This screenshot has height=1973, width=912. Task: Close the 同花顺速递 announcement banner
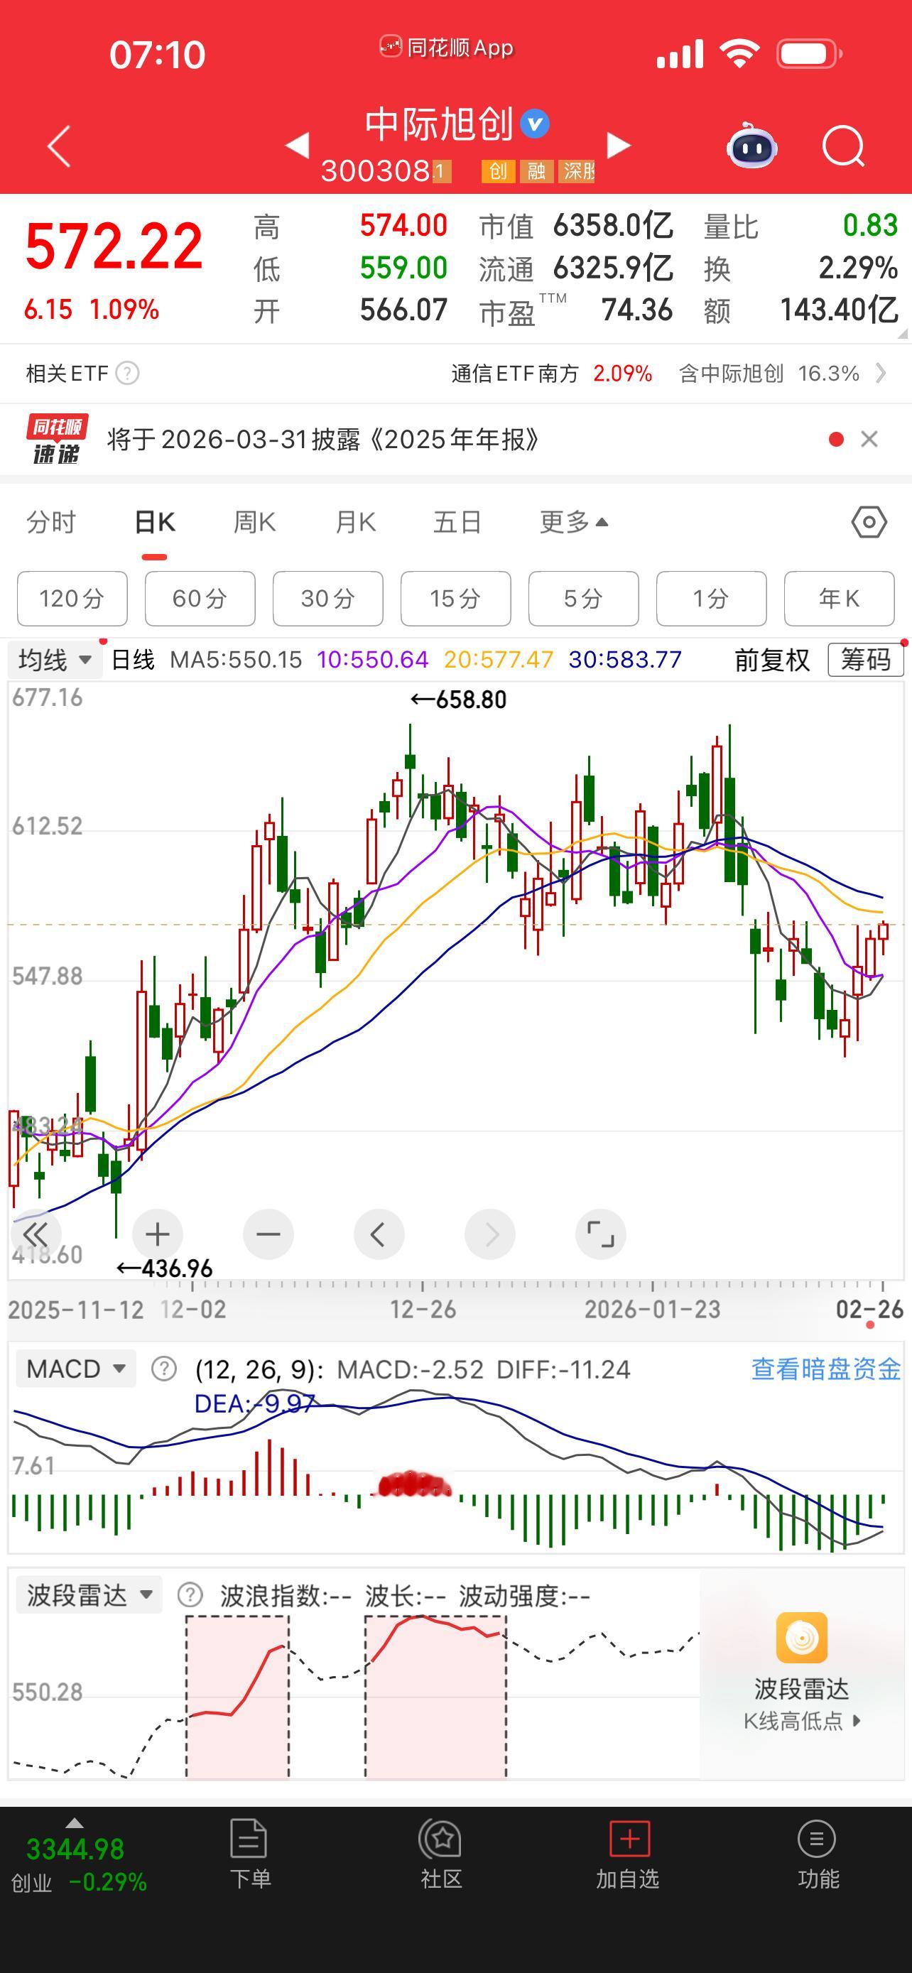[x=869, y=439]
